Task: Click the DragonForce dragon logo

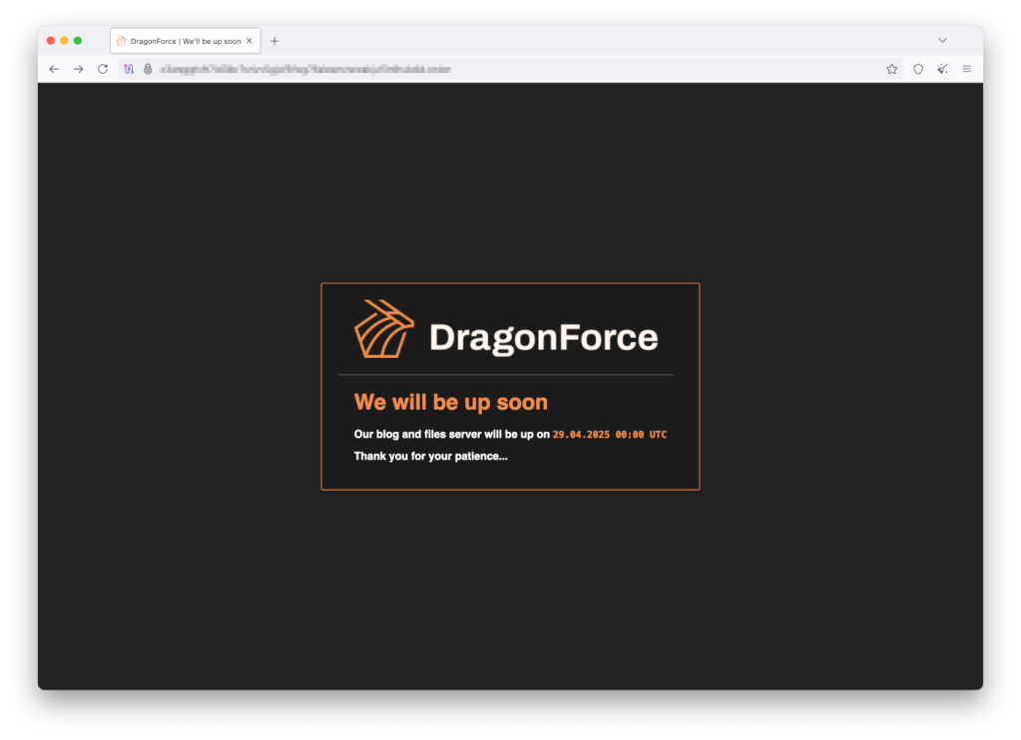Action: [x=383, y=329]
